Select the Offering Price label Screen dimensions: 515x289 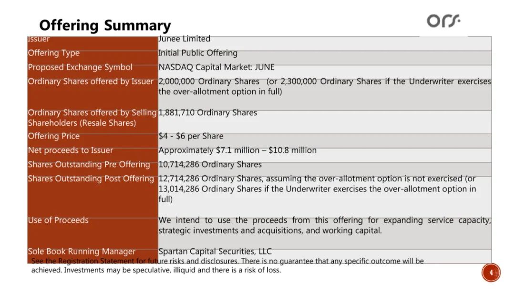(x=54, y=136)
